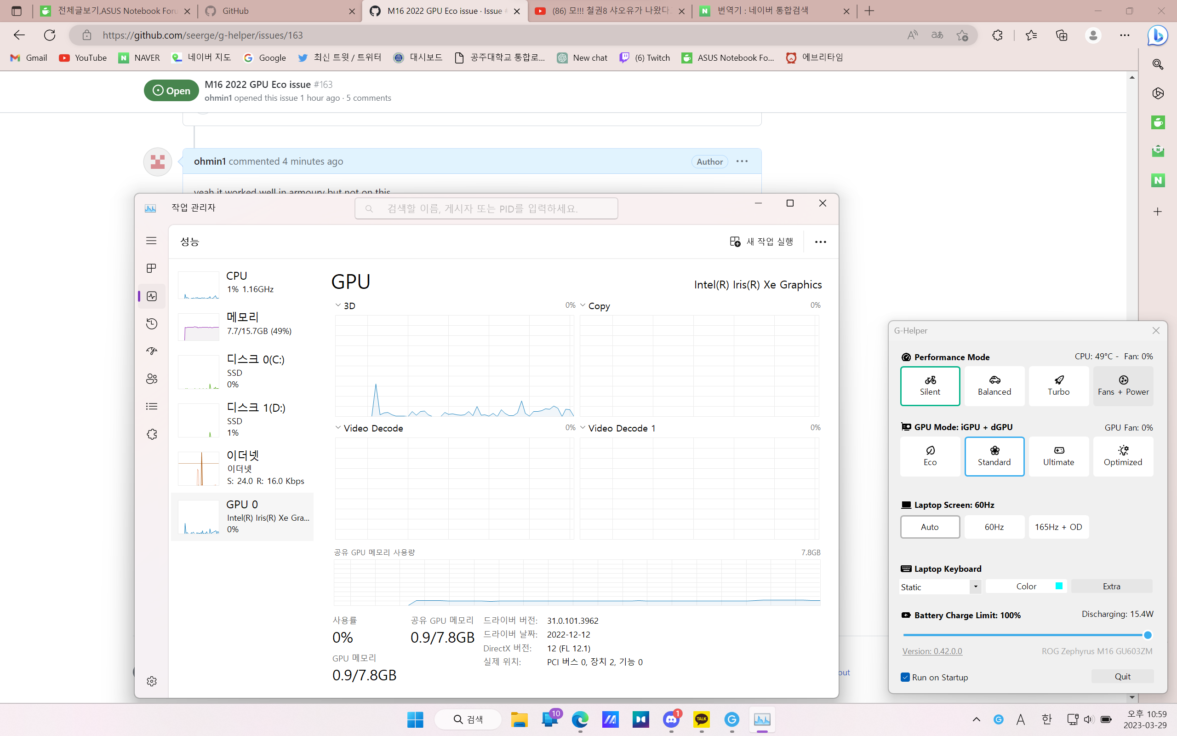Click the Task Manager search field
1177x736 pixels.
[486, 208]
